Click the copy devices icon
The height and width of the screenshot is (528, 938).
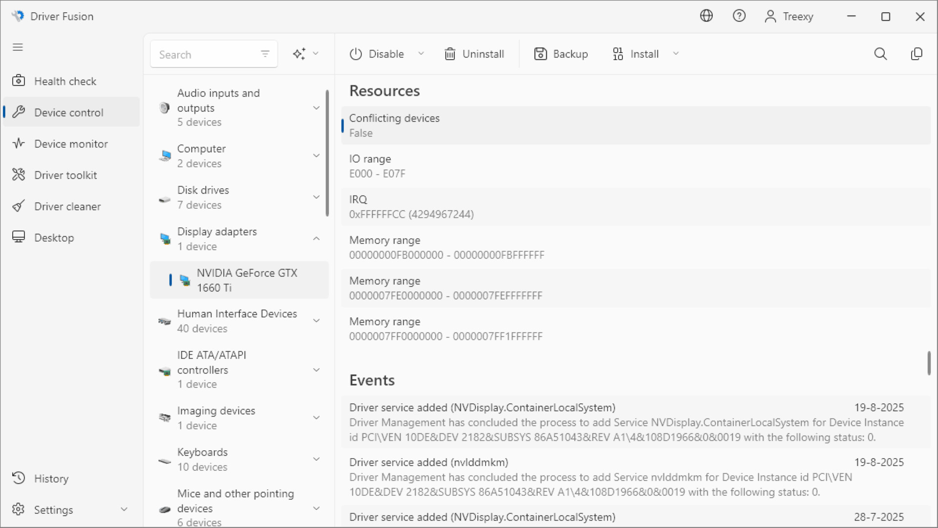(917, 54)
